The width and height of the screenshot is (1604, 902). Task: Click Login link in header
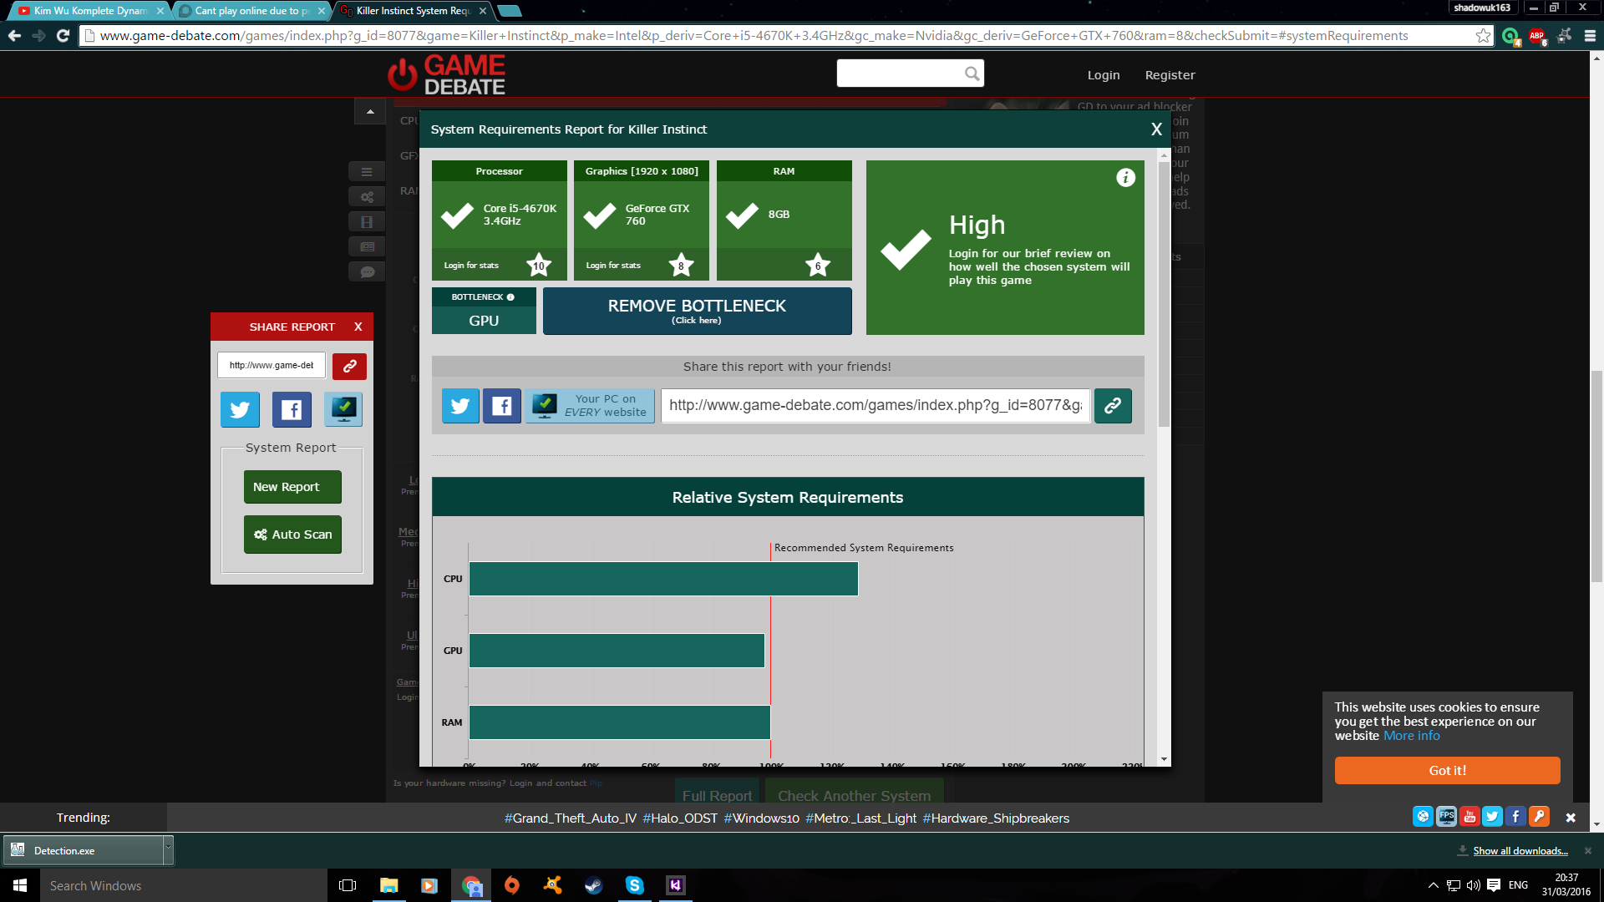pos(1104,75)
